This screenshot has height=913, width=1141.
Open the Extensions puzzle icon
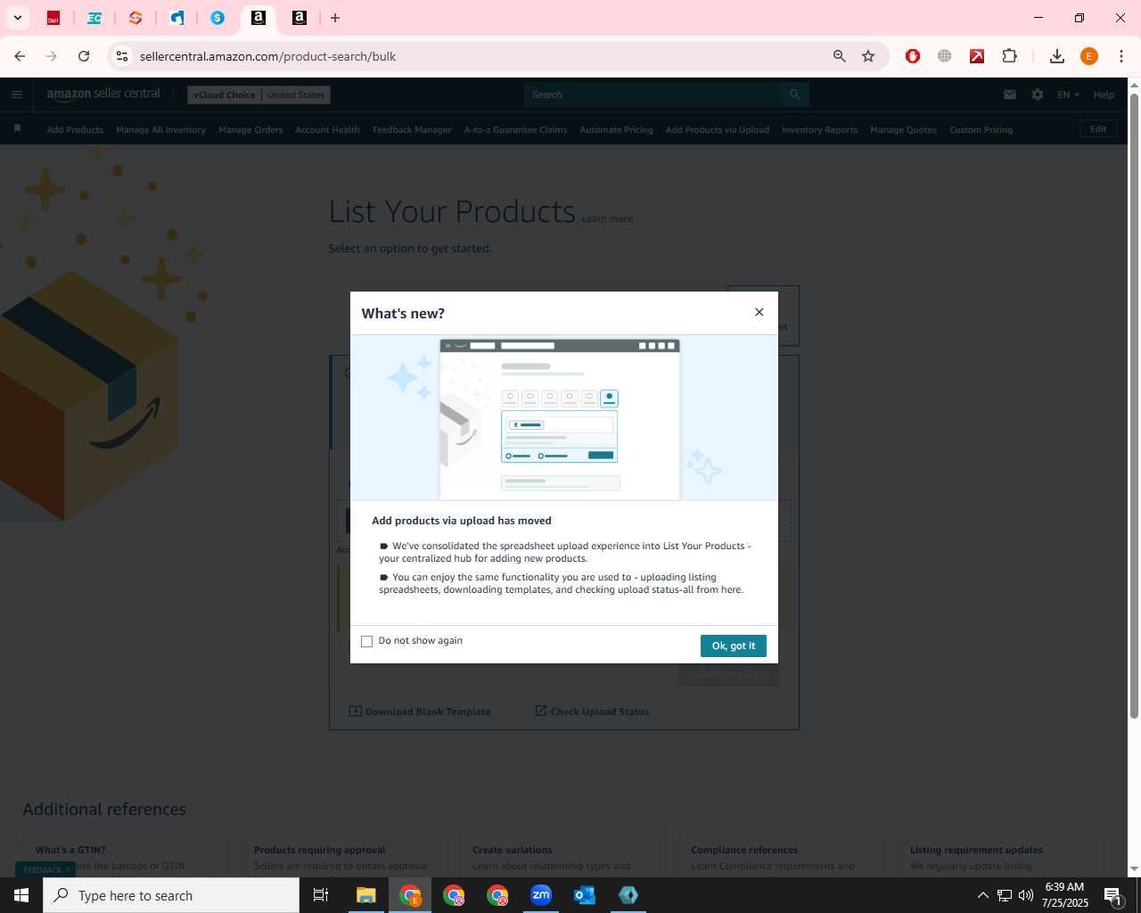[x=1009, y=56]
